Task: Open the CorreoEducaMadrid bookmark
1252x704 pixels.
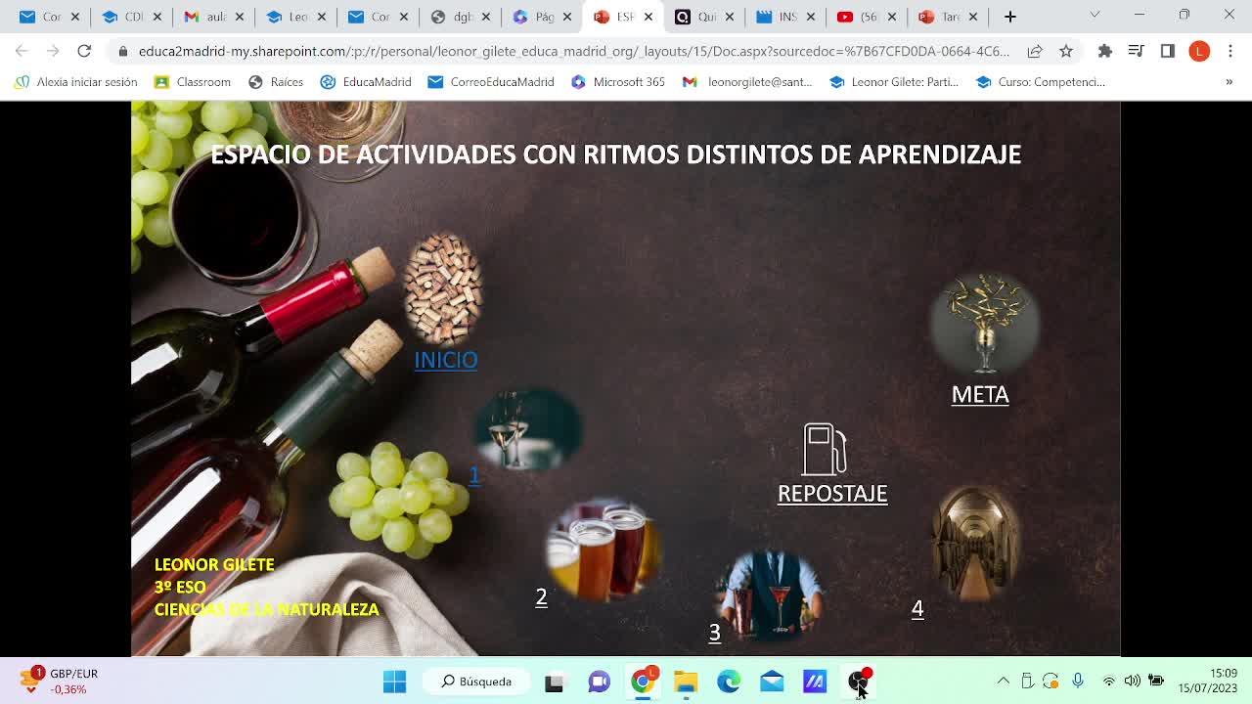Action: tap(491, 82)
